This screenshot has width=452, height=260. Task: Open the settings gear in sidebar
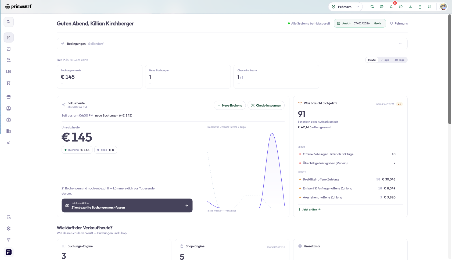pos(9,229)
